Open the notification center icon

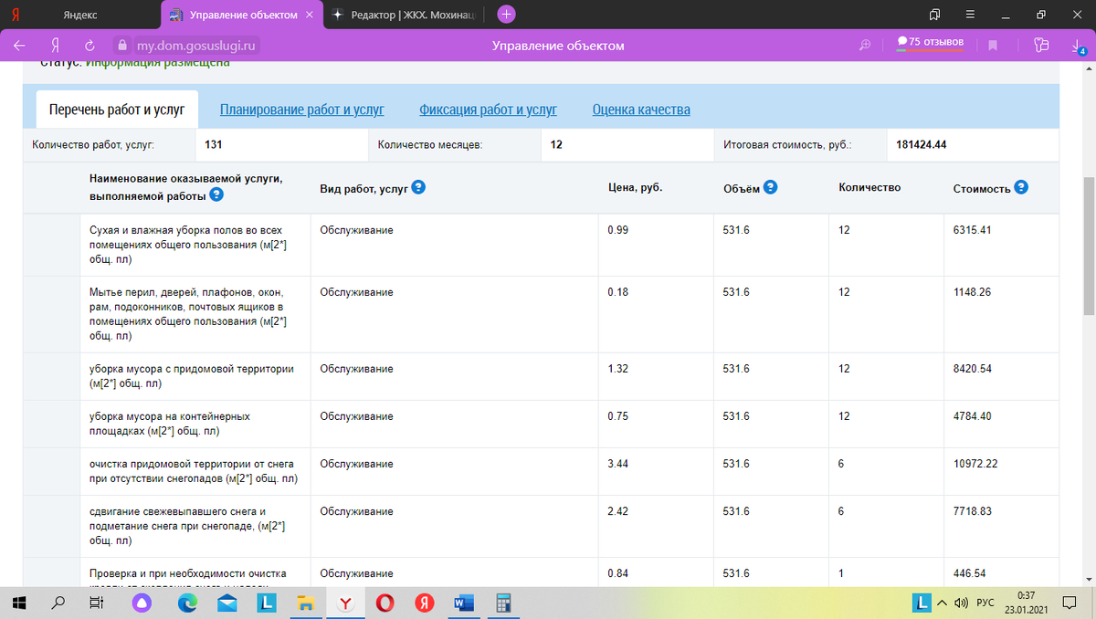1070,603
